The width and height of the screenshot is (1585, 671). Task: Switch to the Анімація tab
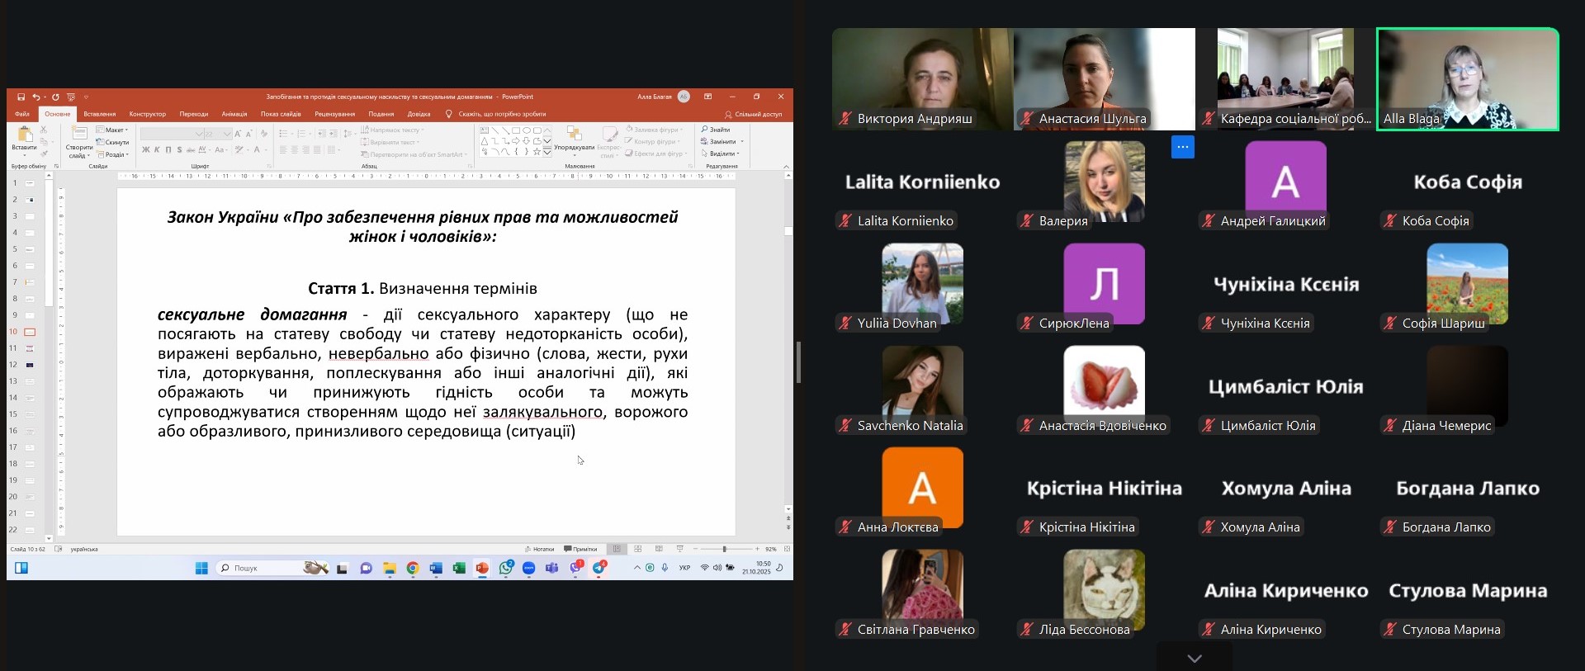click(x=234, y=114)
